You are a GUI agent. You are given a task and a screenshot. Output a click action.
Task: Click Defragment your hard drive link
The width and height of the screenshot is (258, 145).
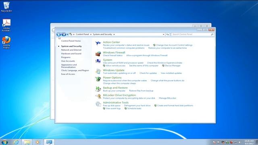tap(137, 106)
